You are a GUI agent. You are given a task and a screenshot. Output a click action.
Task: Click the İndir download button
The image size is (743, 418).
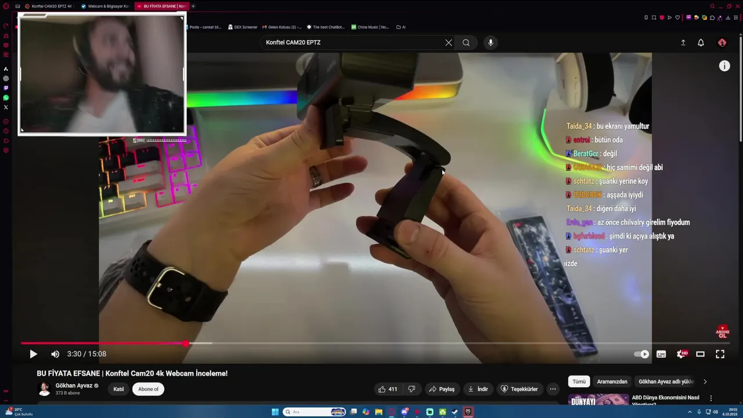coord(478,389)
